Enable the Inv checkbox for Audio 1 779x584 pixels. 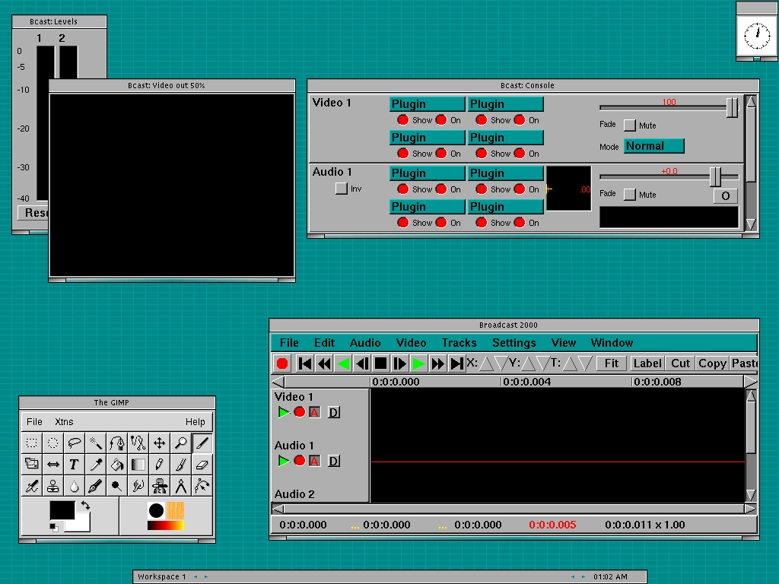[x=342, y=189]
